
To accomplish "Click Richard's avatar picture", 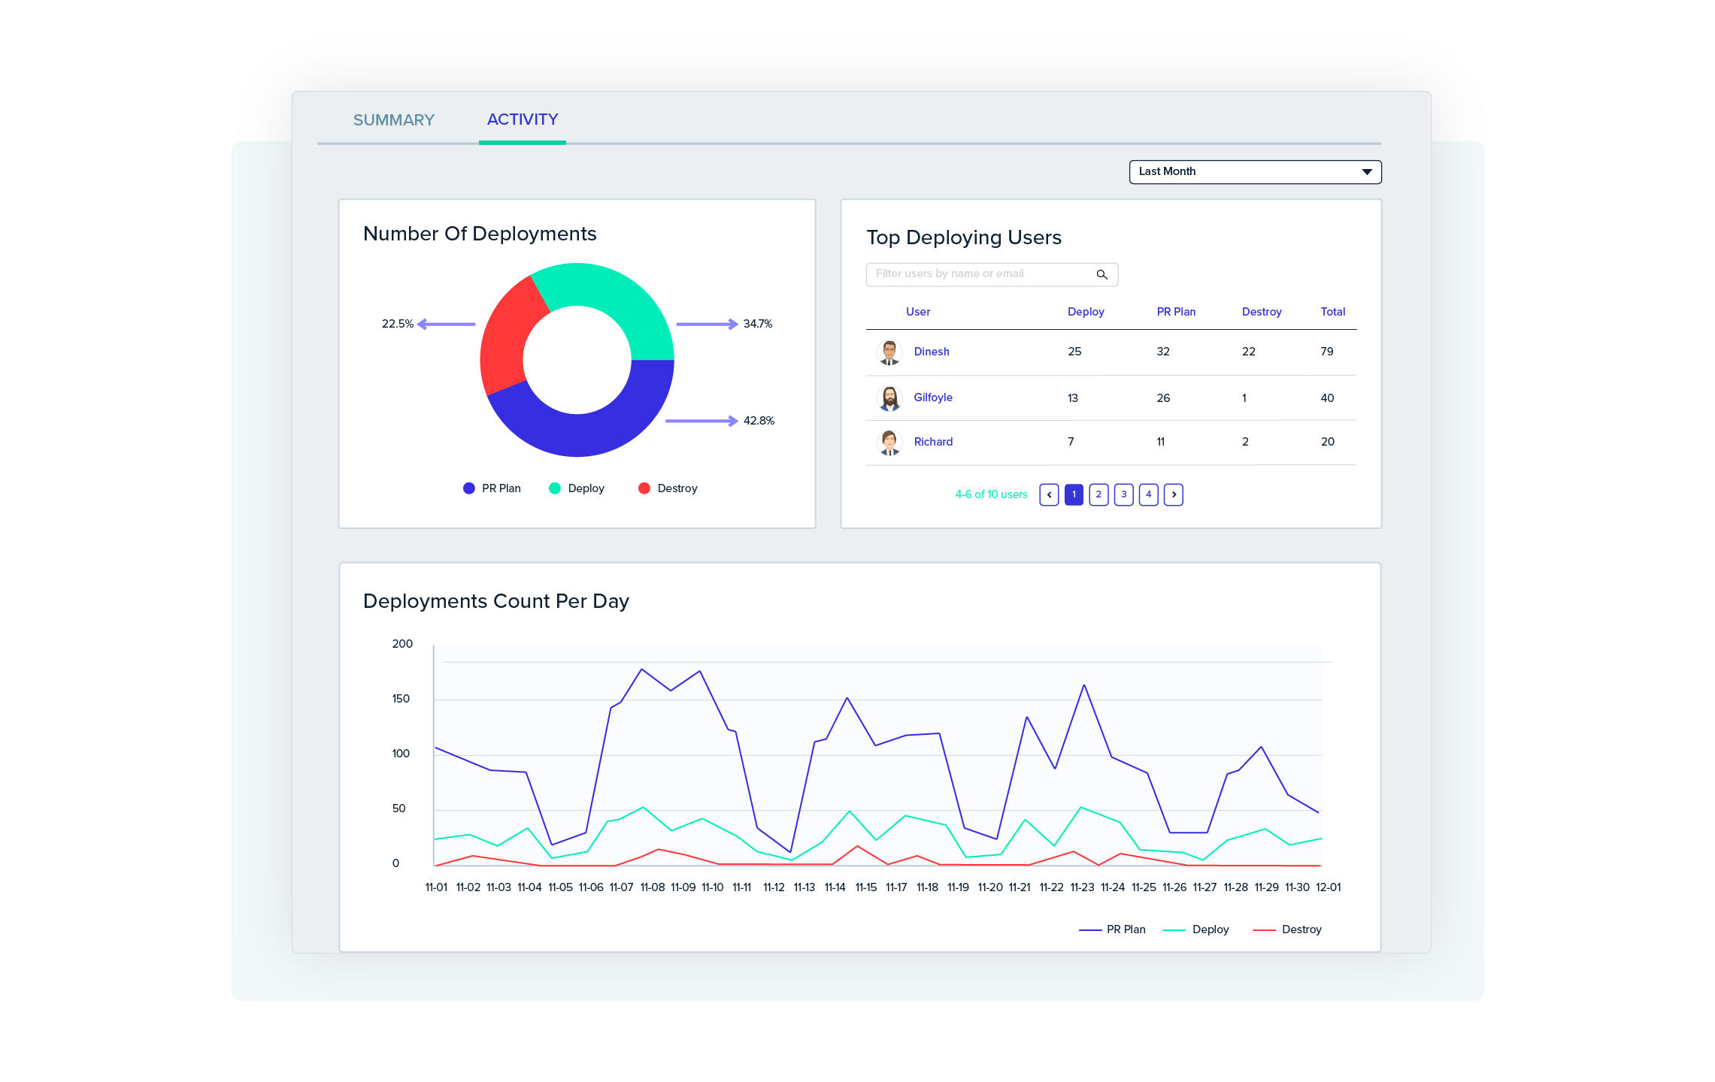I will point(889,442).
